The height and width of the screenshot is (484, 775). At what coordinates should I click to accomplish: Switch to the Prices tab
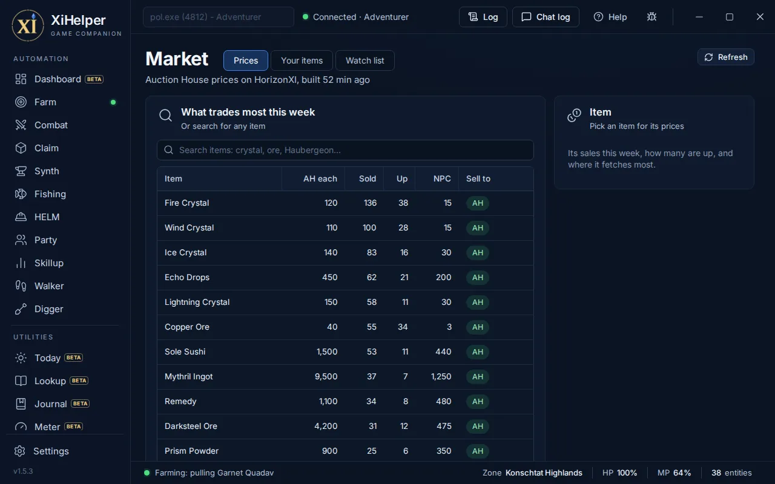click(x=246, y=60)
